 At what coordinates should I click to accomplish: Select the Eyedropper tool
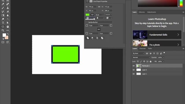click(3, 4)
